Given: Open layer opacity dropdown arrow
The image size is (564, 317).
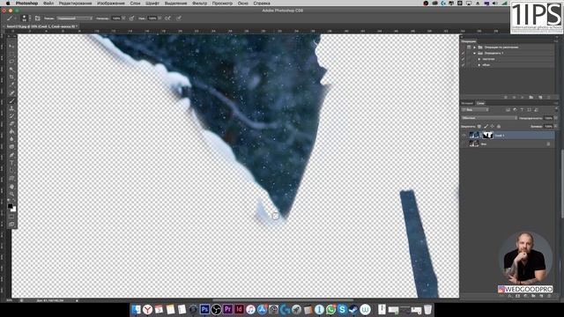Looking at the screenshot, I should (x=556, y=118).
